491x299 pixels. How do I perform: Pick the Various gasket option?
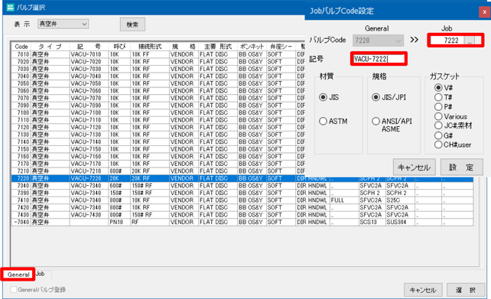(x=438, y=116)
